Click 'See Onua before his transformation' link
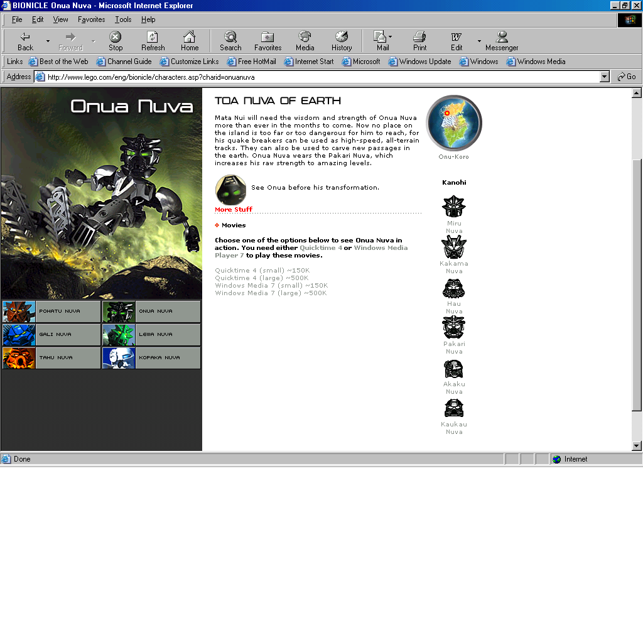643x628 pixels. click(315, 187)
